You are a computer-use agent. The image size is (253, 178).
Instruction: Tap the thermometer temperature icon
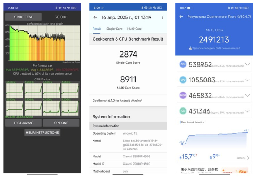180,157
